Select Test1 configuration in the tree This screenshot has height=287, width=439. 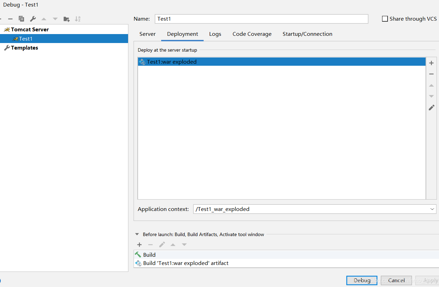coord(64,39)
